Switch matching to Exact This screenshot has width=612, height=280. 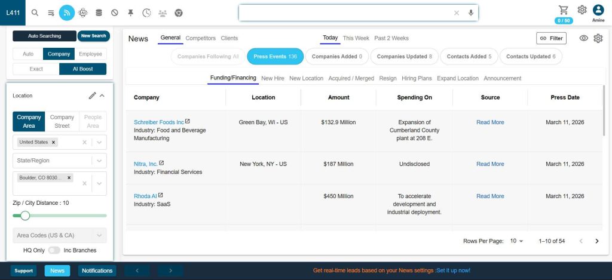[36, 69]
